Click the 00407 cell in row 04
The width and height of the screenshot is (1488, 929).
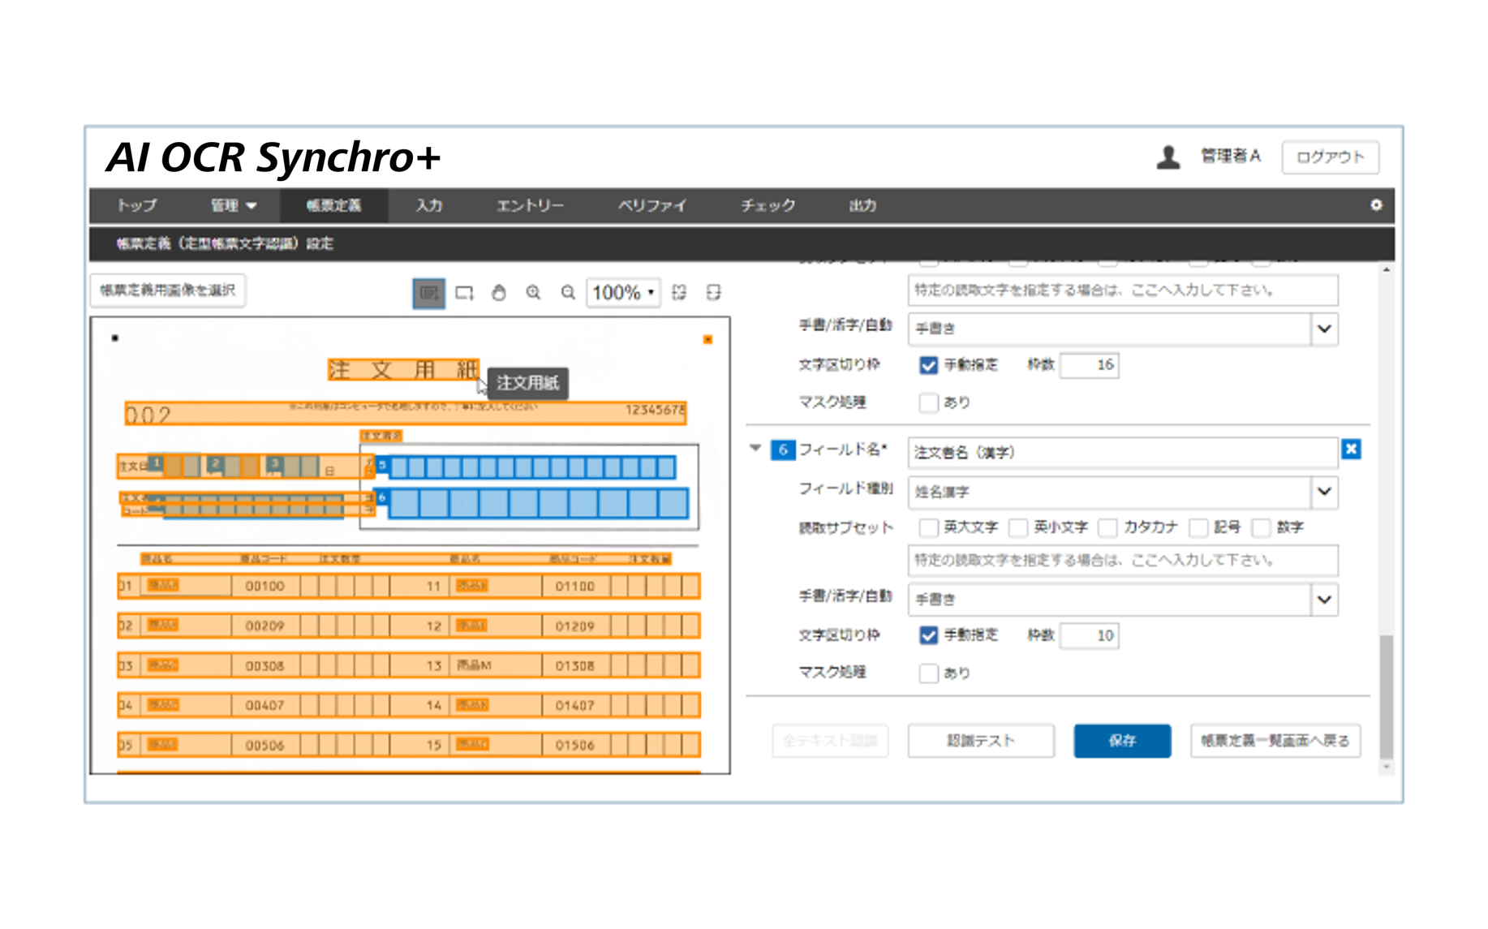(x=264, y=705)
